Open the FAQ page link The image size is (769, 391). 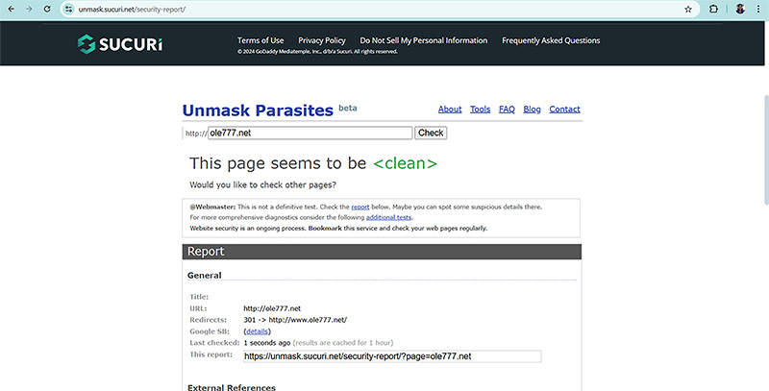507,110
